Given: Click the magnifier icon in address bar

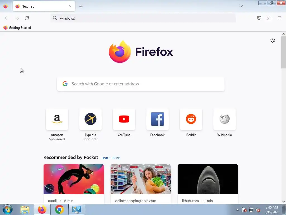Looking at the screenshot, I should click(x=55, y=18).
